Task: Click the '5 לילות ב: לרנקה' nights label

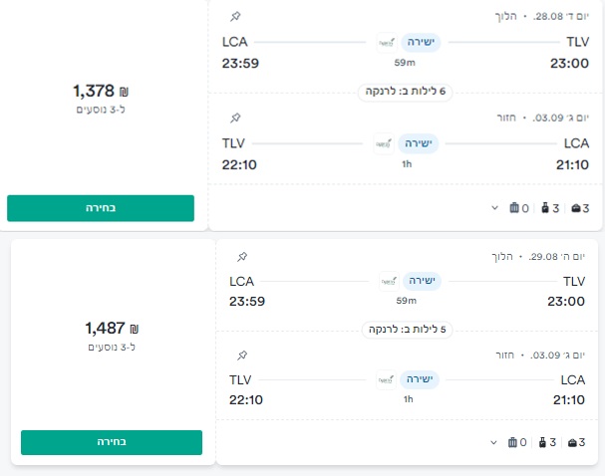Action: (x=406, y=330)
